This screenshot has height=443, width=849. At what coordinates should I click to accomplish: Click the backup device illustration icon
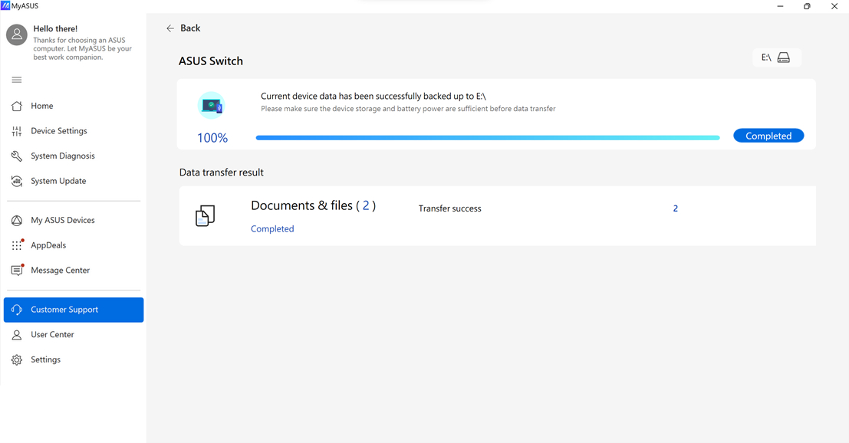211,106
